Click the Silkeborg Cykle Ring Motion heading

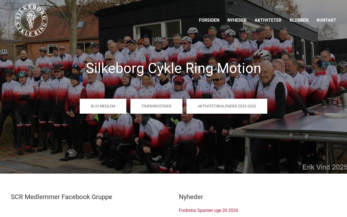(173, 68)
